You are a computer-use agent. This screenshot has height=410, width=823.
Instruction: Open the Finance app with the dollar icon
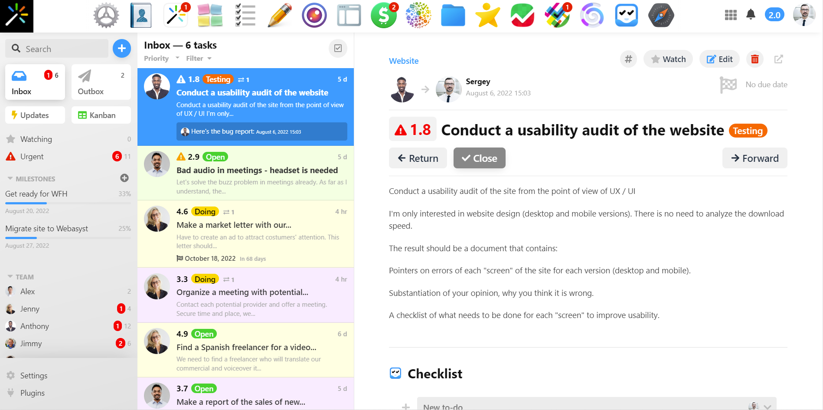(x=383, y=14)
